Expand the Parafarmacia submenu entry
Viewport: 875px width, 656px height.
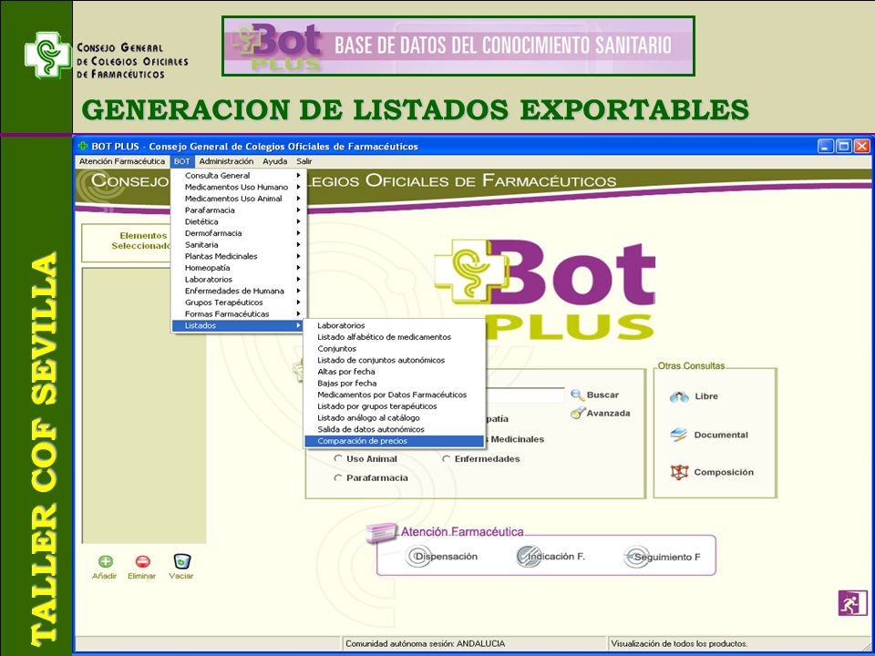[239, 210]
